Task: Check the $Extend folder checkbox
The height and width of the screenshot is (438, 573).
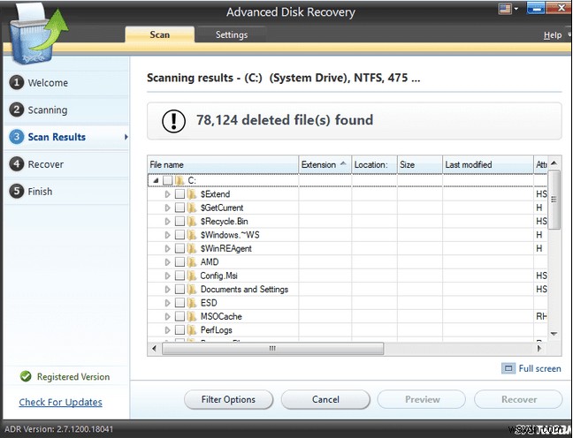Action: [180, 194]
